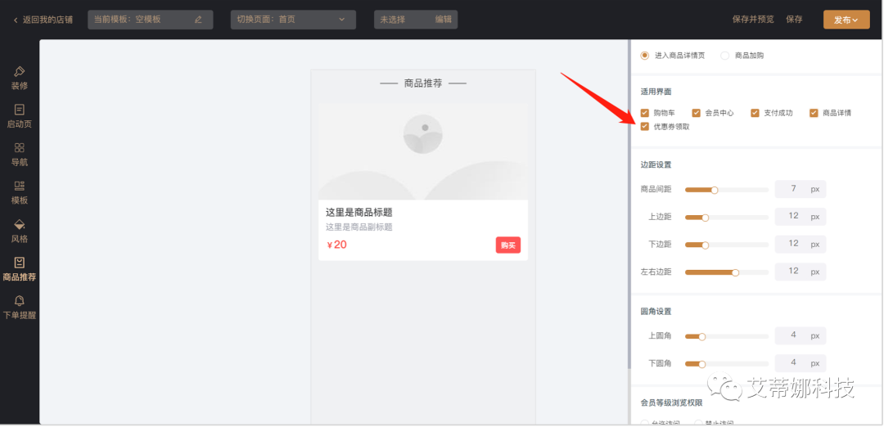Click the 下边距 px value field
Image resolution: width=884 pixels, height=427 pixels.
801,244
